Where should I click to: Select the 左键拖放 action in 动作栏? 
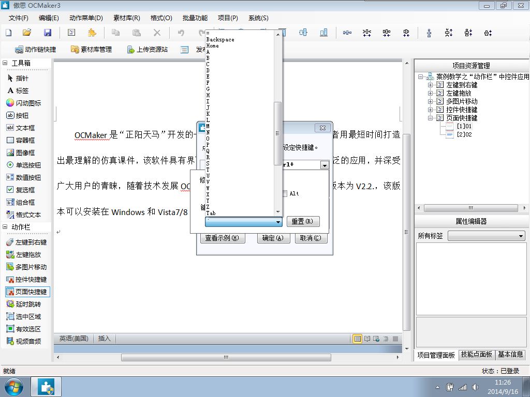pyautogui.click(x=24, y=254)
